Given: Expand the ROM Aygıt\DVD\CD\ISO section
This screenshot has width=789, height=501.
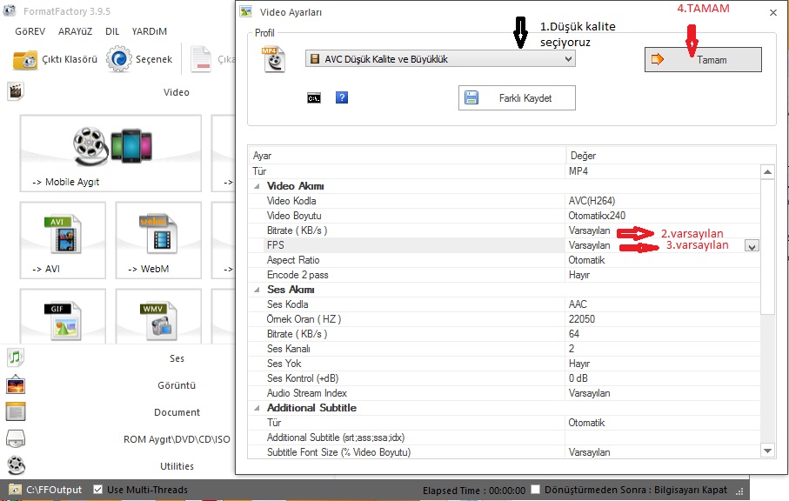Looking at the screenshot, I should pos(177,439).
